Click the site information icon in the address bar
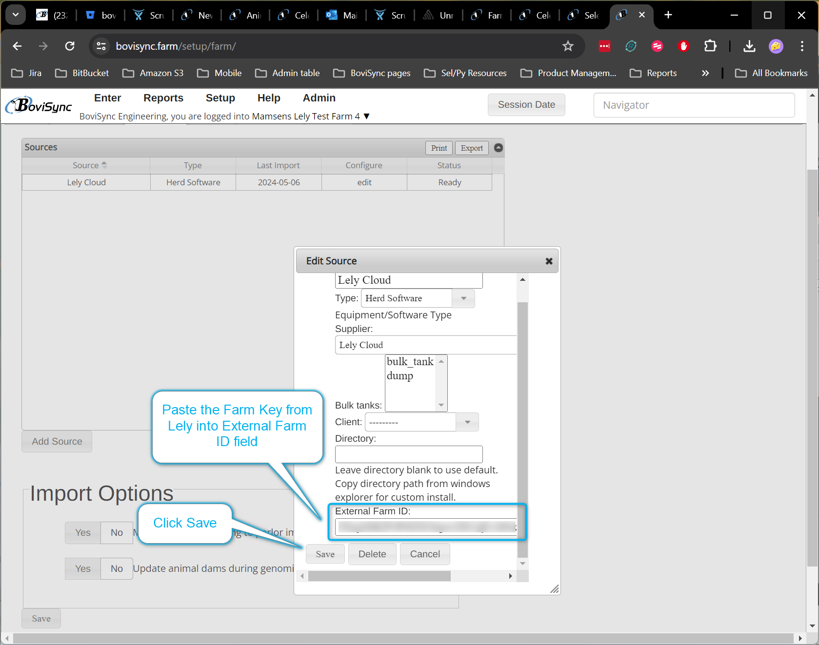The height and width of the screenshot is (645, 819). 101,46
